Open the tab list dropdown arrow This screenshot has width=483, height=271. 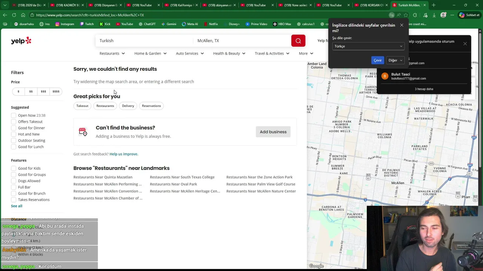pyautogui.click(x=5, y=5)
